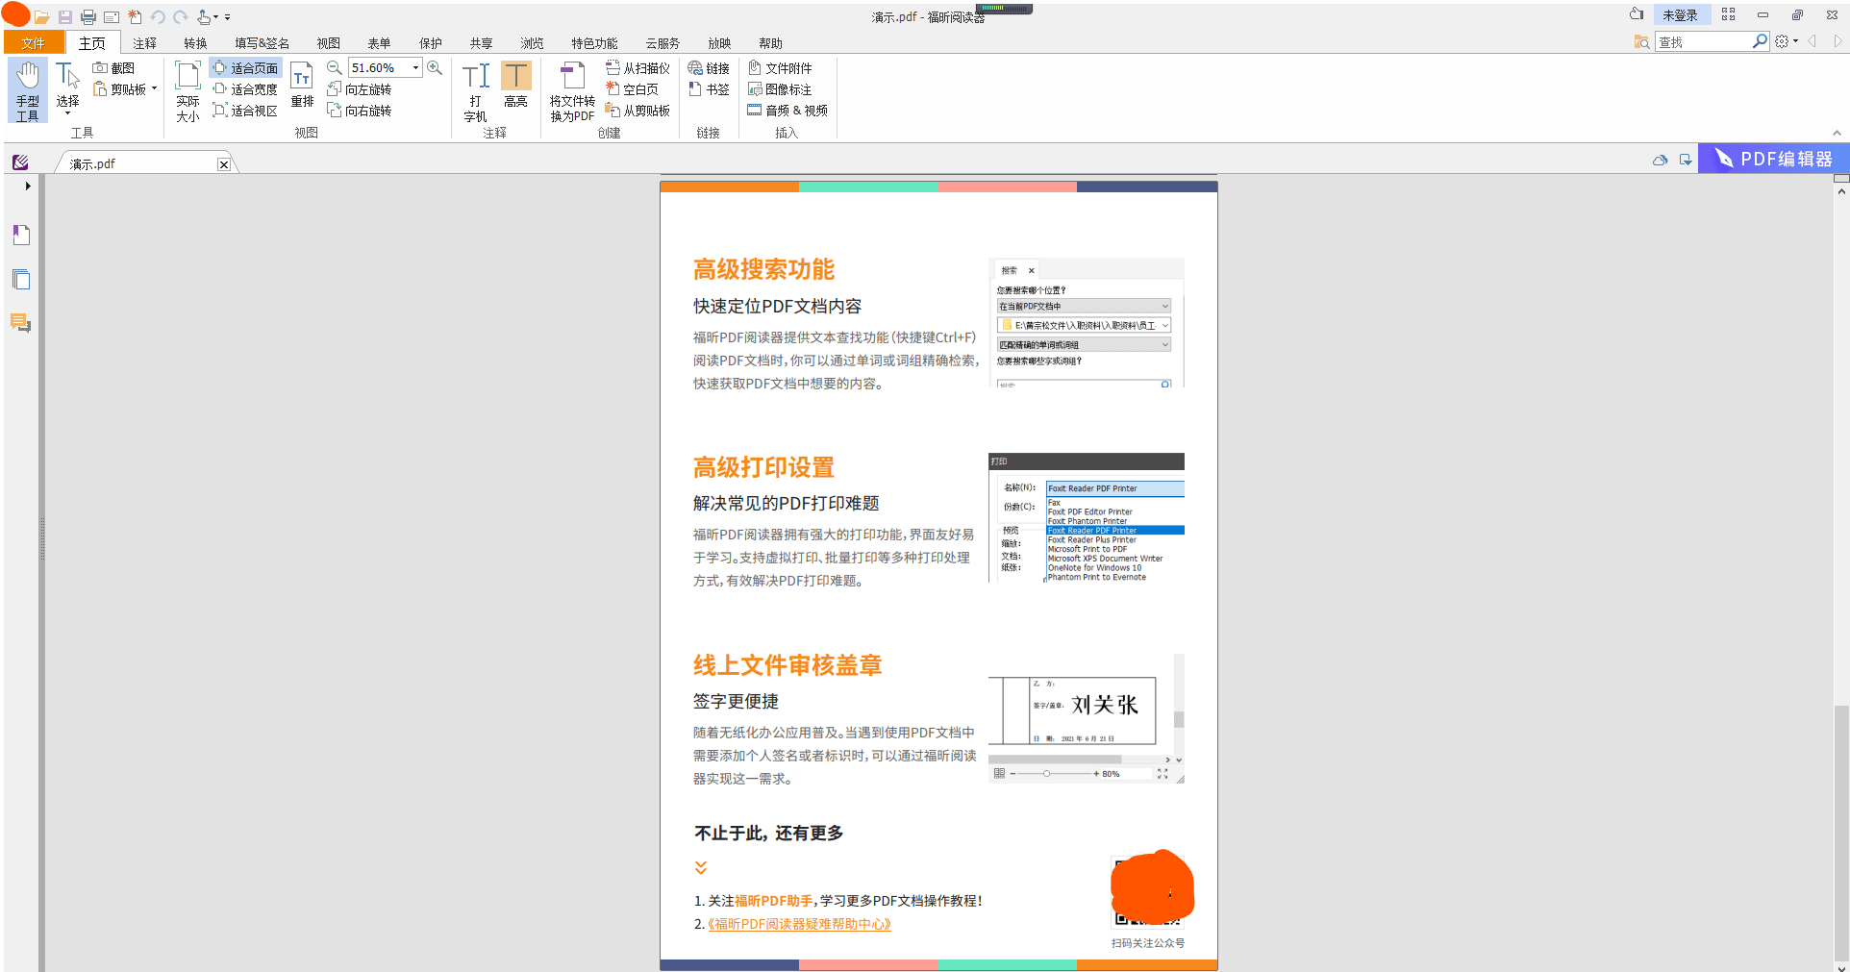Screen dimensions: 1850x972
Task: Switch to the 注释 ribbon tab
Action: [144, 43]
